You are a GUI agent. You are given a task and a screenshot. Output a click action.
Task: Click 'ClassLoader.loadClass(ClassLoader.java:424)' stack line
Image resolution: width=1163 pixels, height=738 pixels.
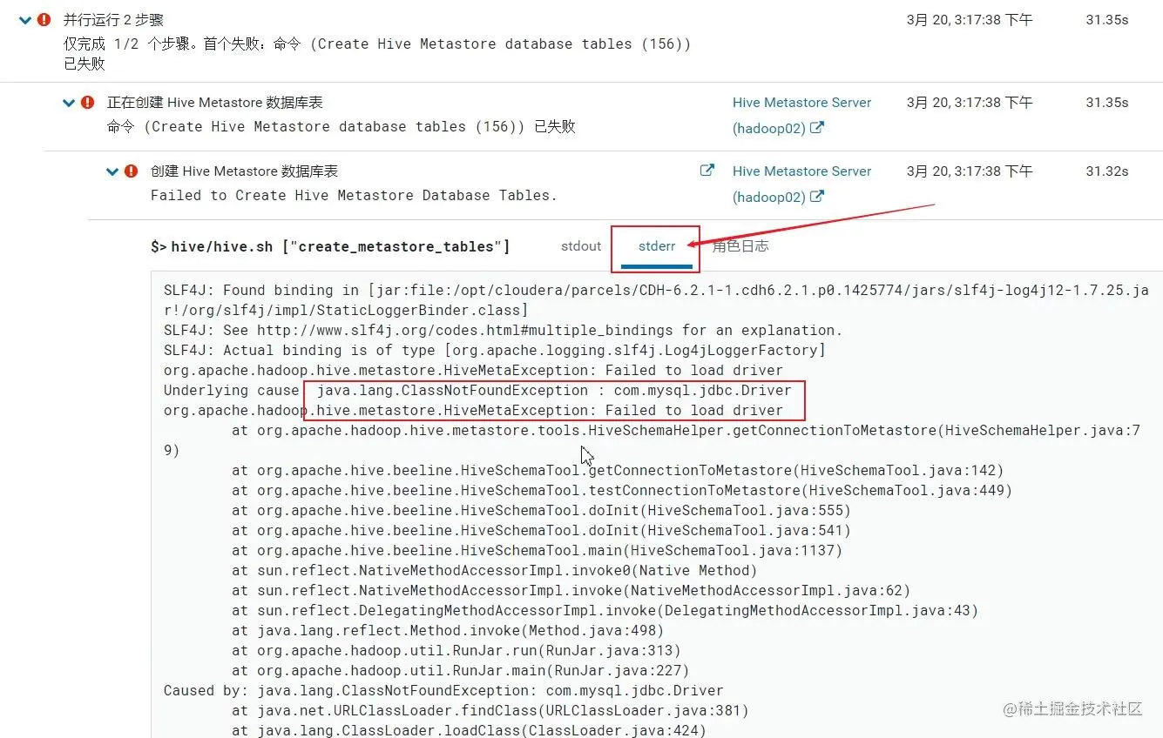pyautogui.click(x=470, y=730)
